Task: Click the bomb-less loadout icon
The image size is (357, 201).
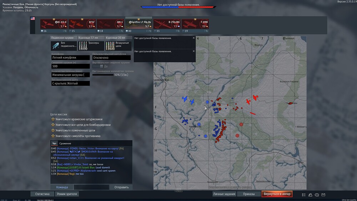Action: click(x=56, y=46)
